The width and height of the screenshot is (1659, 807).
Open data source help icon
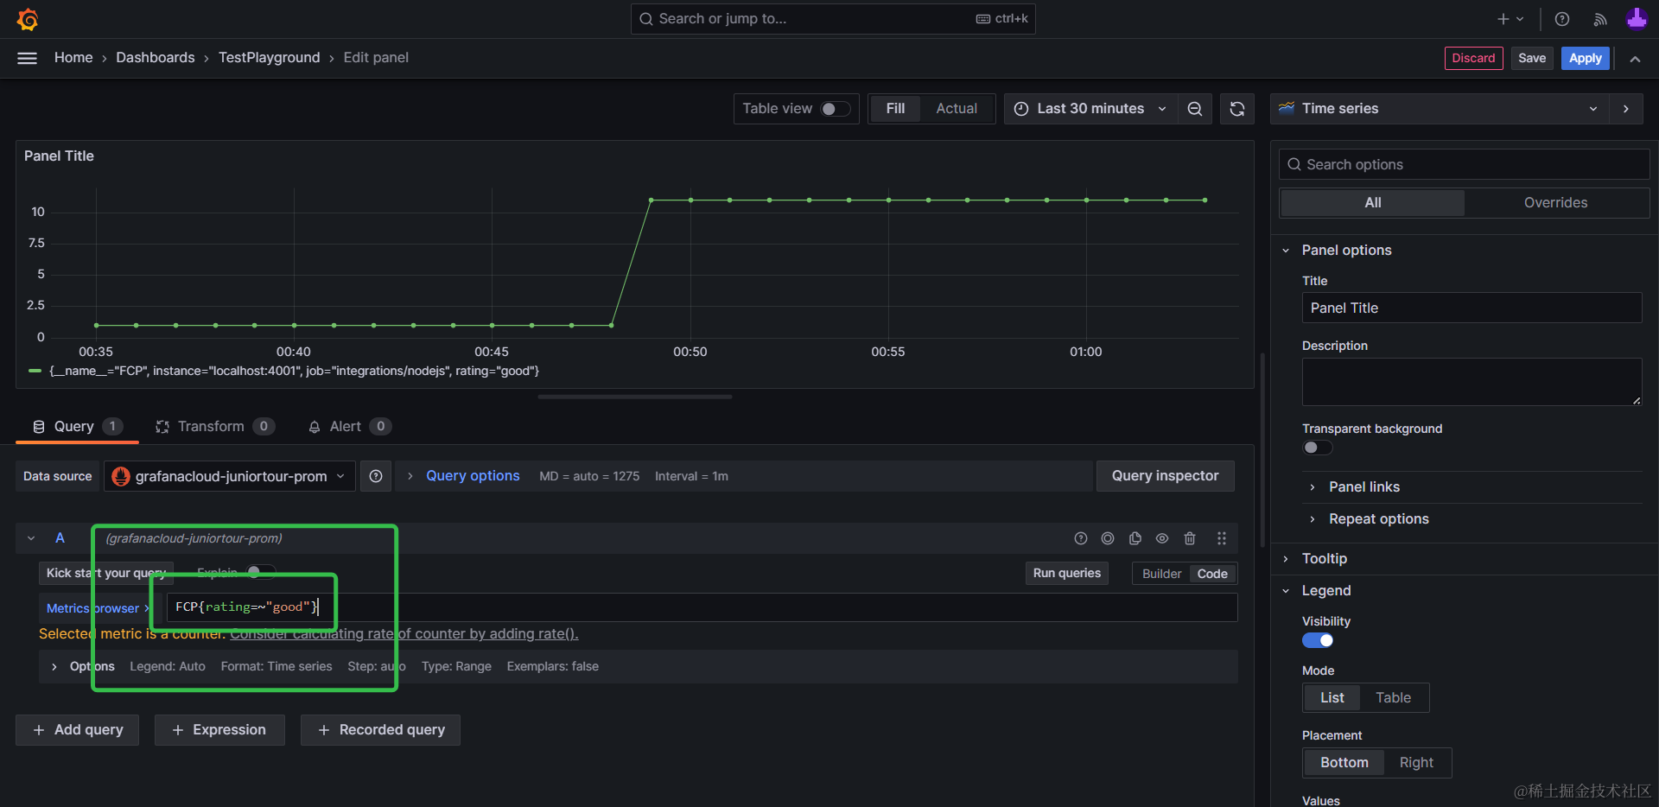point(376,476)
